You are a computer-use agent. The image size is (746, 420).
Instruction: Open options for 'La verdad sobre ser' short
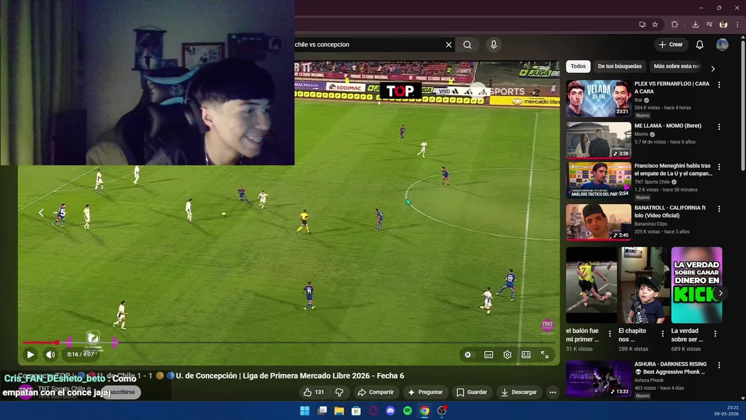715,334
